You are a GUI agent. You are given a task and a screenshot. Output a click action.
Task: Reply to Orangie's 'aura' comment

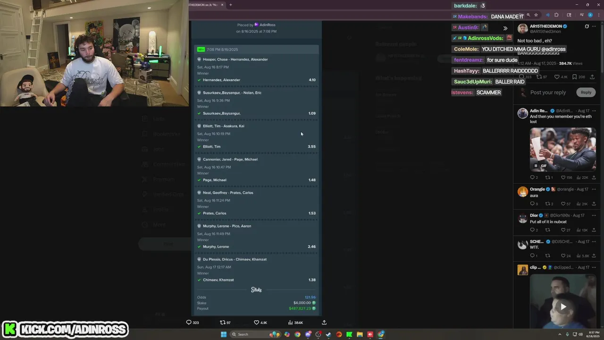tap(532, 204)
